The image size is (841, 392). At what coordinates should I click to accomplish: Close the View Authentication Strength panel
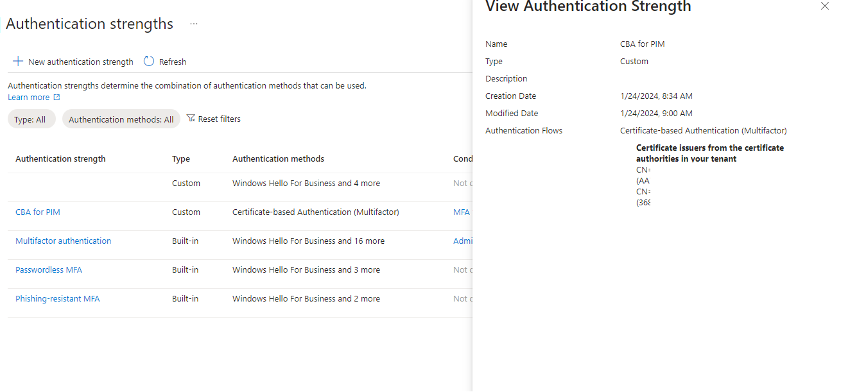[825, 6]
